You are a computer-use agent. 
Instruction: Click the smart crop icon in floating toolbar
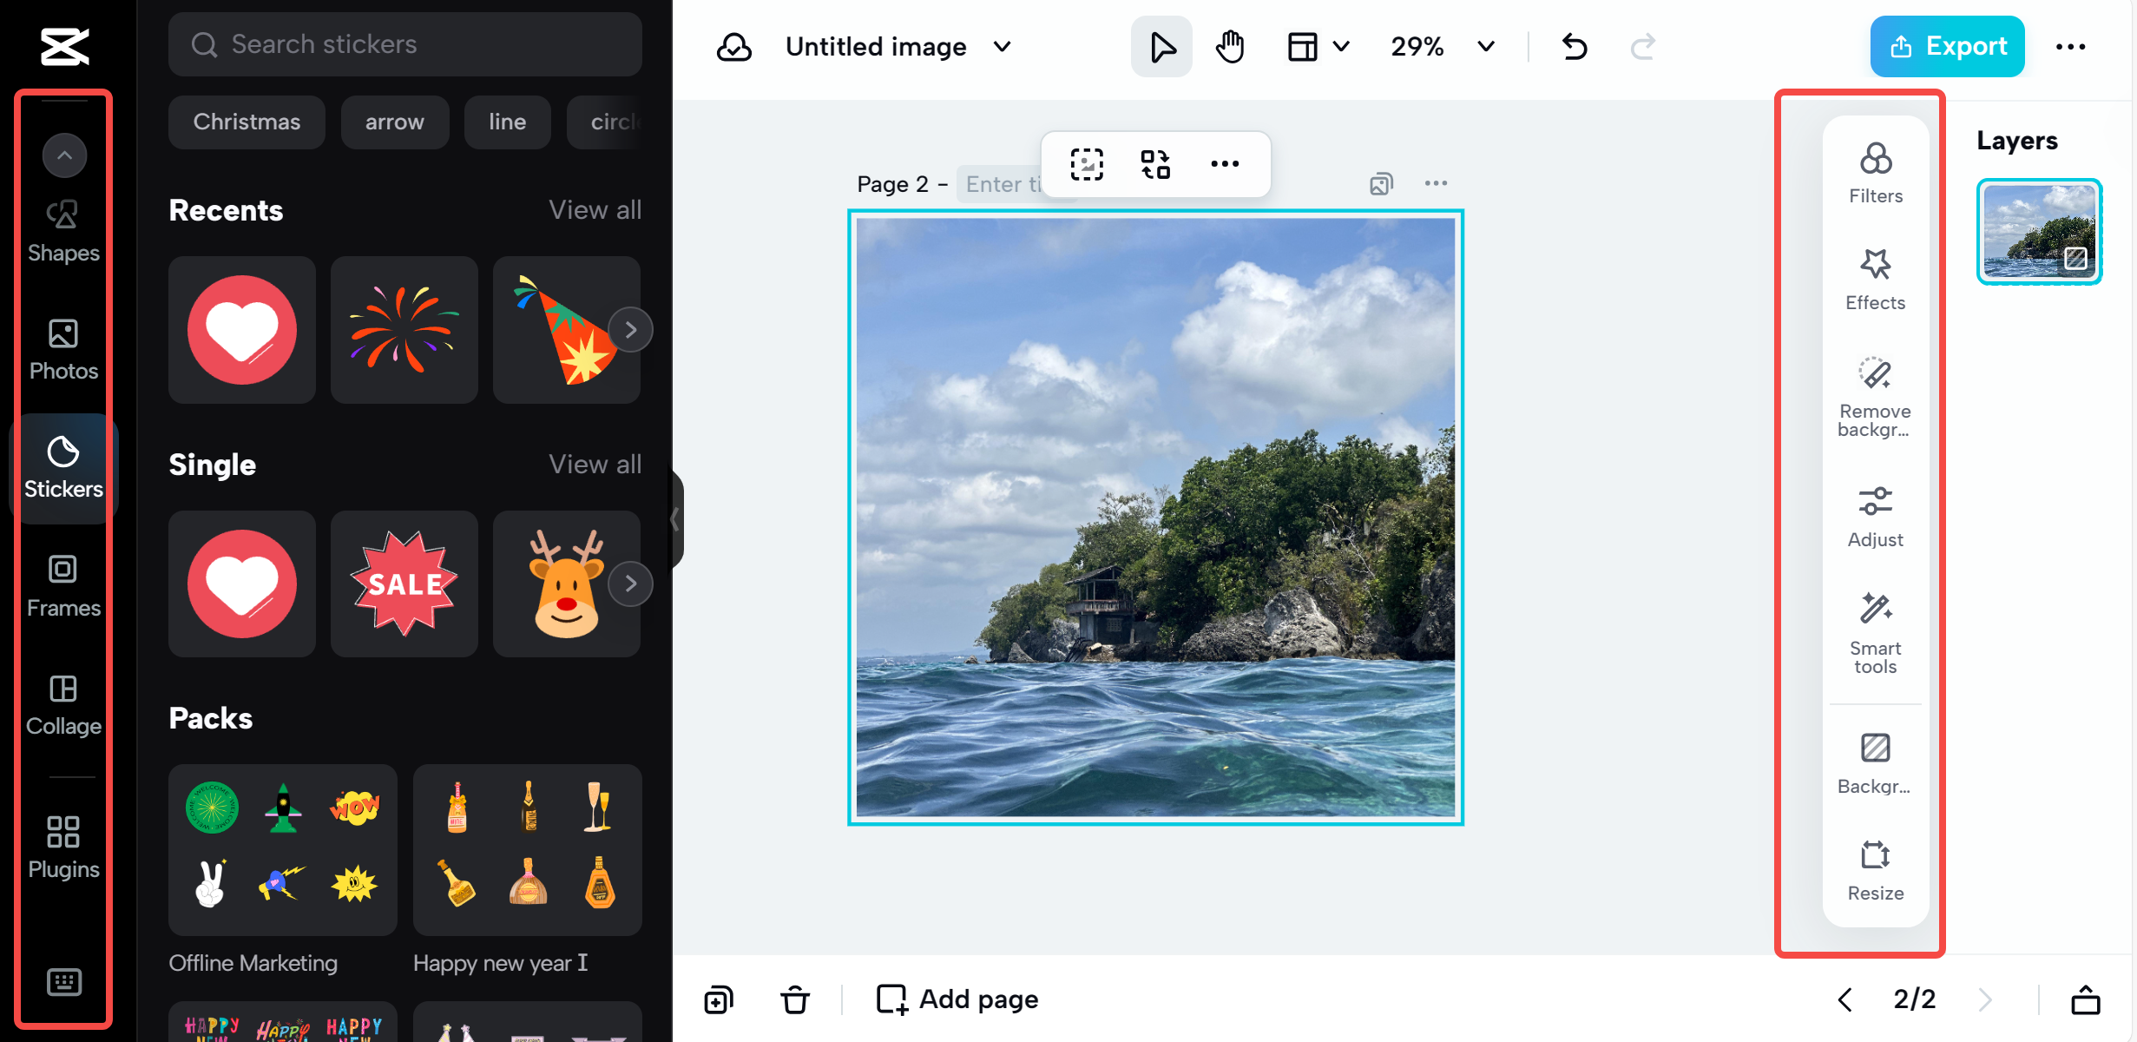click(x=1087, y=163)
